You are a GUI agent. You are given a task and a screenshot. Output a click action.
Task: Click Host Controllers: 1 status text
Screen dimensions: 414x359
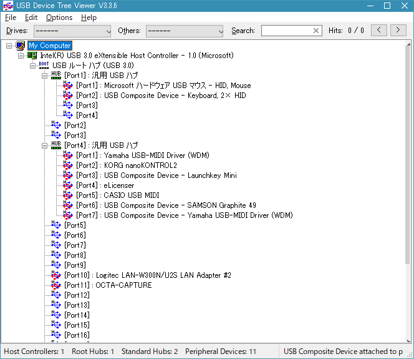[x=34, y=352]
